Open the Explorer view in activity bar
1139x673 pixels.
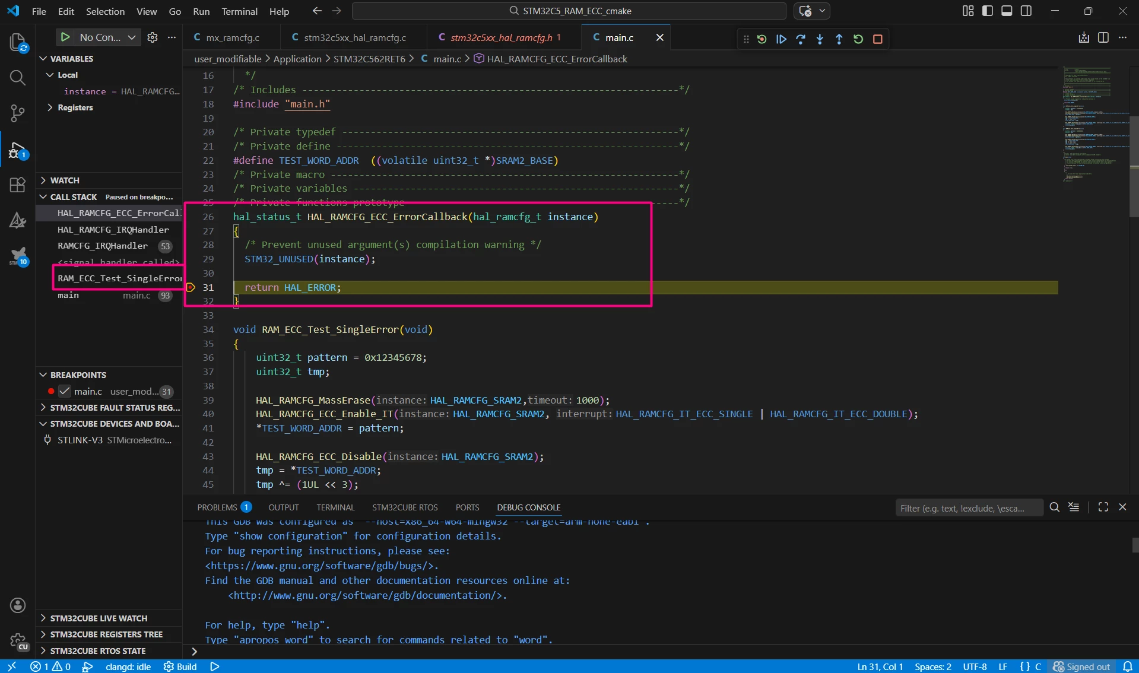pyautogui.click(x=17, y=43)
